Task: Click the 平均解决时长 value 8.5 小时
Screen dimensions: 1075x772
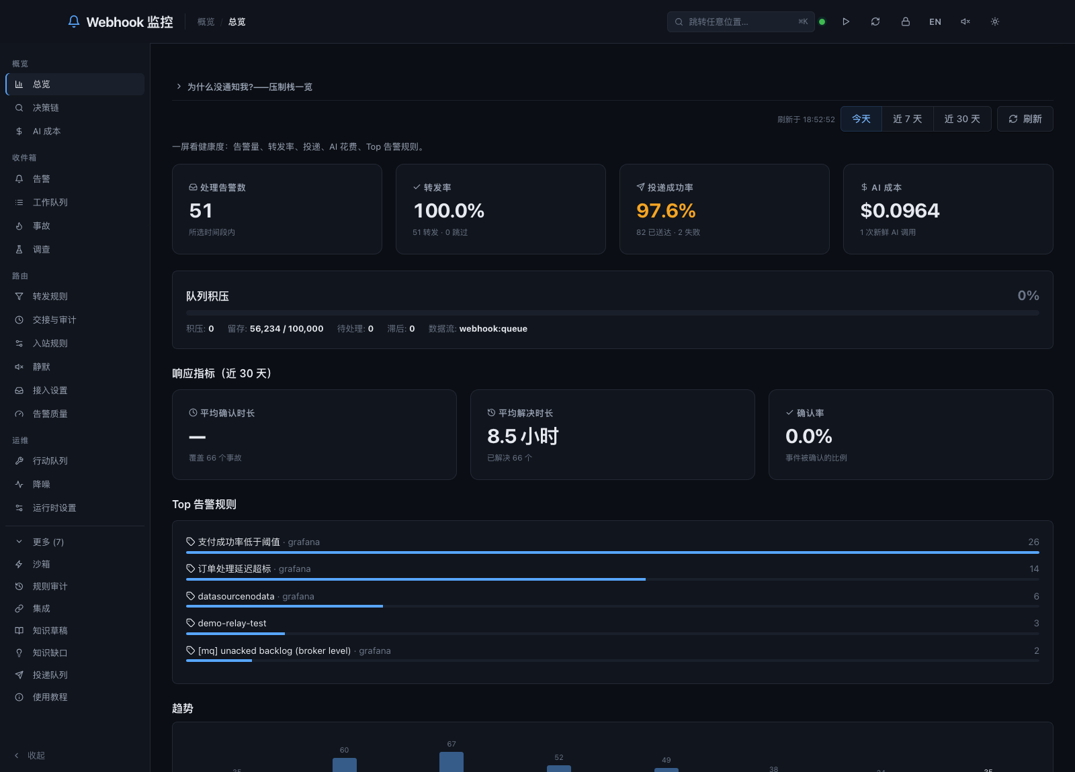Action: pyautogui.click(x=523, y=436)
